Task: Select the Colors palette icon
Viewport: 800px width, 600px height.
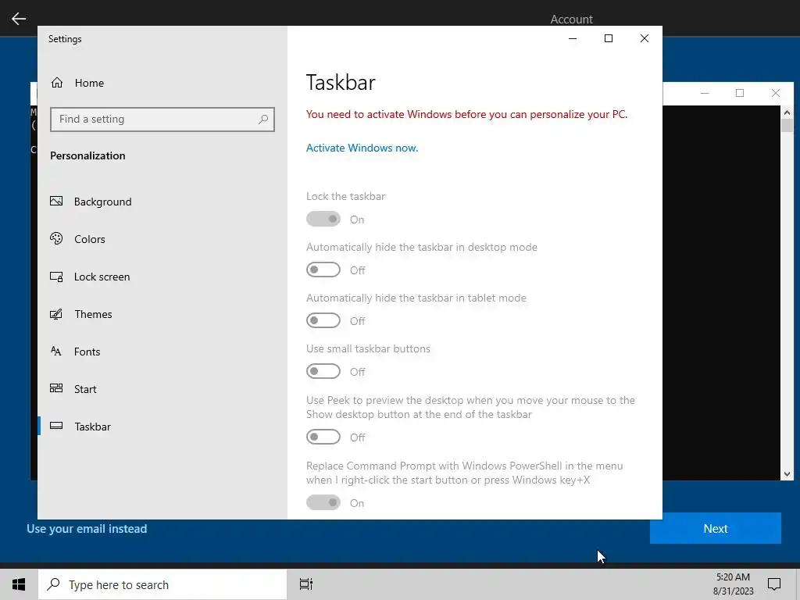Action: [56, 238]
